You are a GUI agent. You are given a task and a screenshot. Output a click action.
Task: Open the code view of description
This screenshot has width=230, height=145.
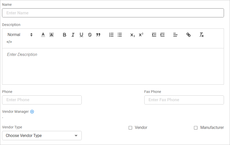pyautogui.click(x=9, y=42)
